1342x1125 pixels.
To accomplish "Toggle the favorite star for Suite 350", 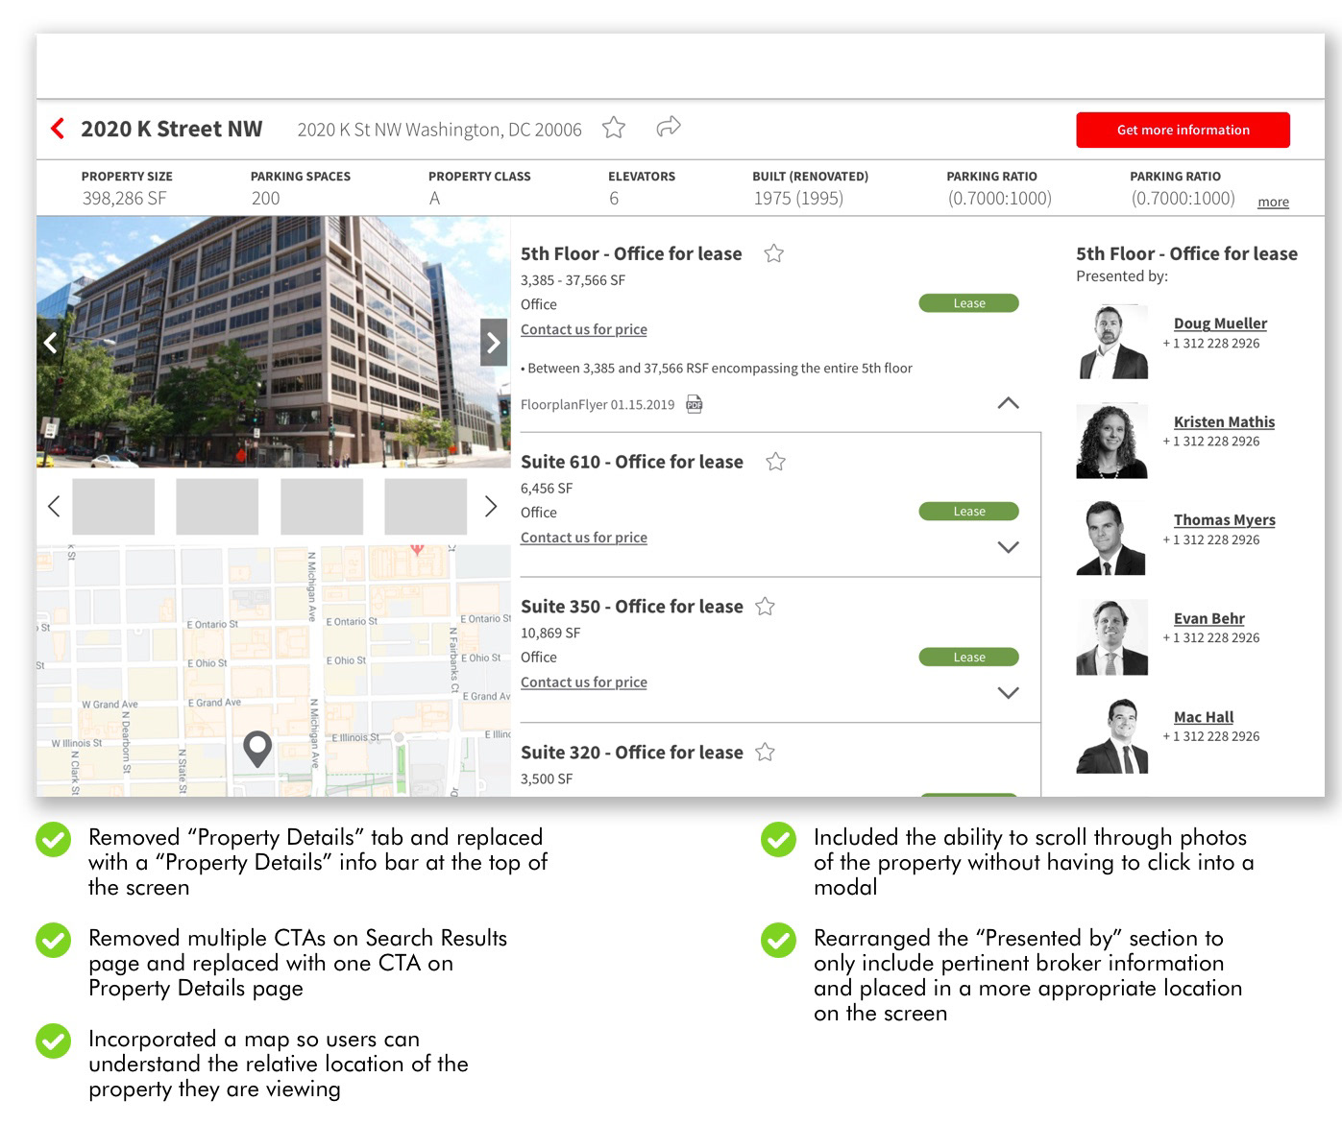I will [x=765, y=607].
